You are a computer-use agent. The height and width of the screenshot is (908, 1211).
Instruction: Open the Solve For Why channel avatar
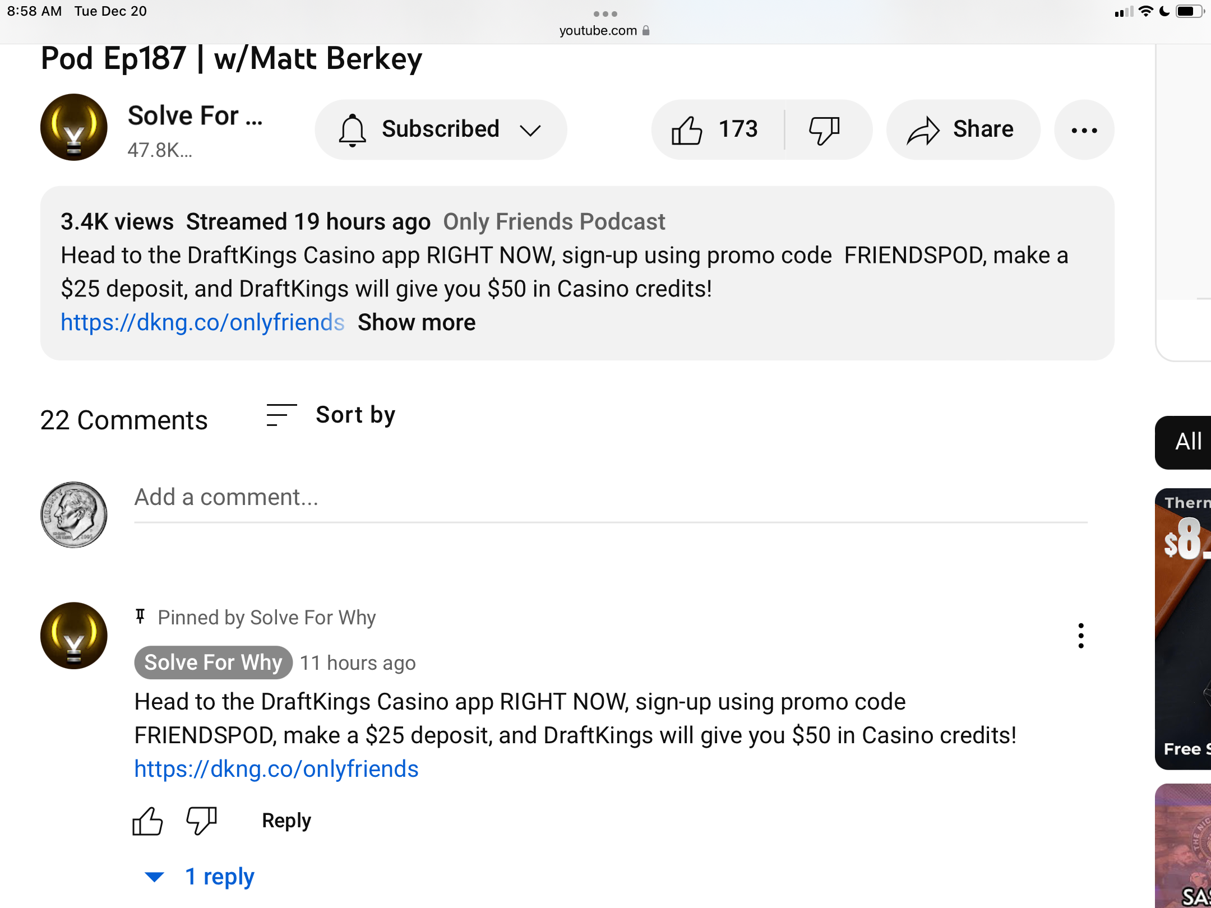(74, 128)
